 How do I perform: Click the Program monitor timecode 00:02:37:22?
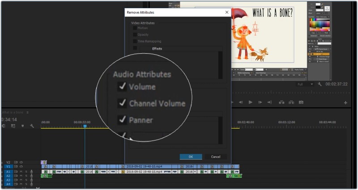click(337, 84)
